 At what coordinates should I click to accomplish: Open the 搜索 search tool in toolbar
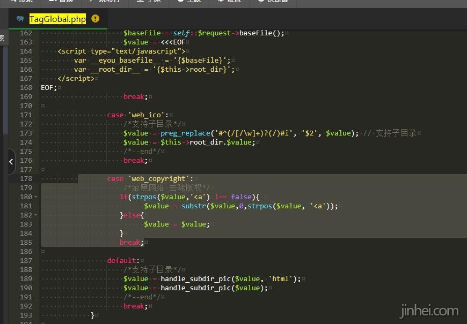(21, 2)
